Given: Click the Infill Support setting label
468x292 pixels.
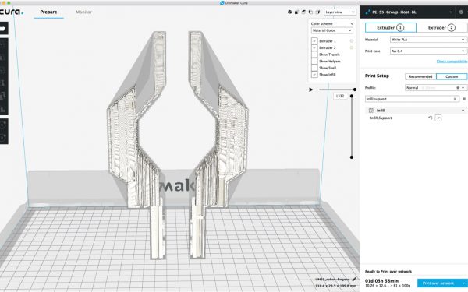Looking at the screenshot, I should (x=381, y=118).
